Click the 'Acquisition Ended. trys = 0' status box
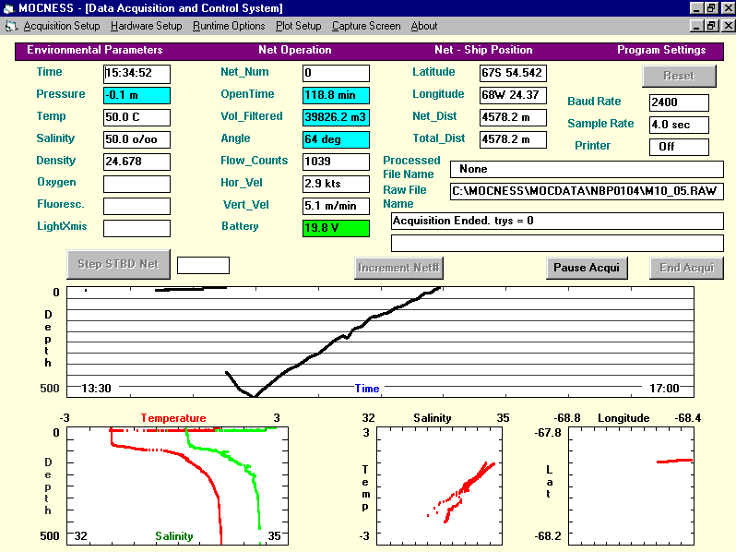This screenshot has height=552, width=736. coord(557,221)
